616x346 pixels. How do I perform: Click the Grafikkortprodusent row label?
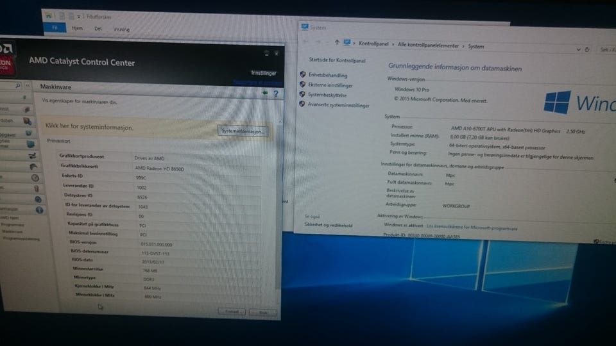(x=81, y=156)
